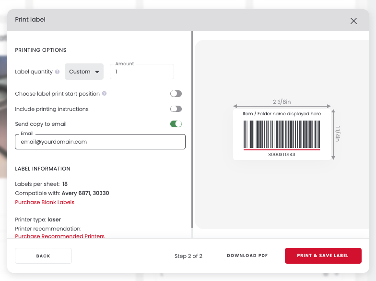Click the vertical scrollbar of options panel
376x281 pixels.
point(192,130)
